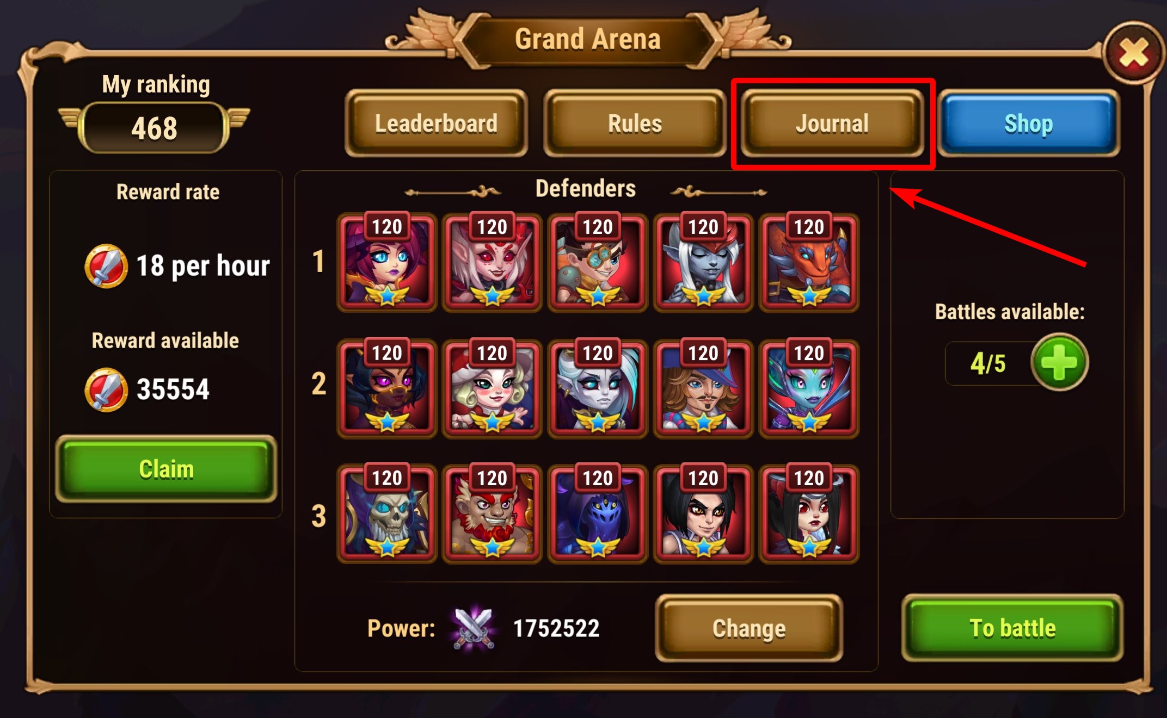Select the goggles boy hero in team 1
1167x718 pixels.
pyautogui.click(x=598, y=262)
